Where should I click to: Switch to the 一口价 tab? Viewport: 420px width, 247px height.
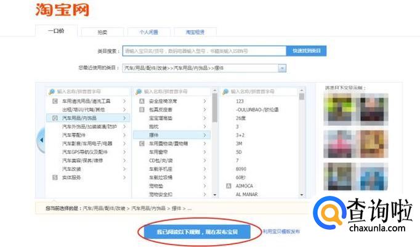tap(56, 31)
